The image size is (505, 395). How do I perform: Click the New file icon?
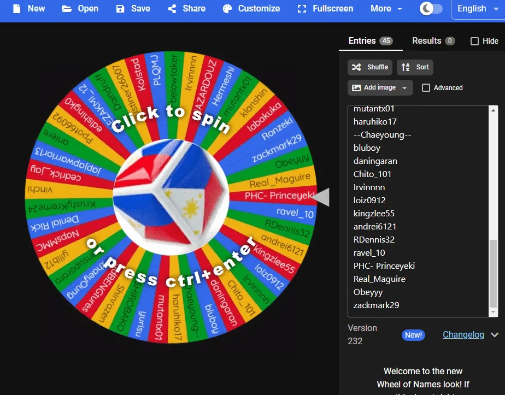(17, 9)
